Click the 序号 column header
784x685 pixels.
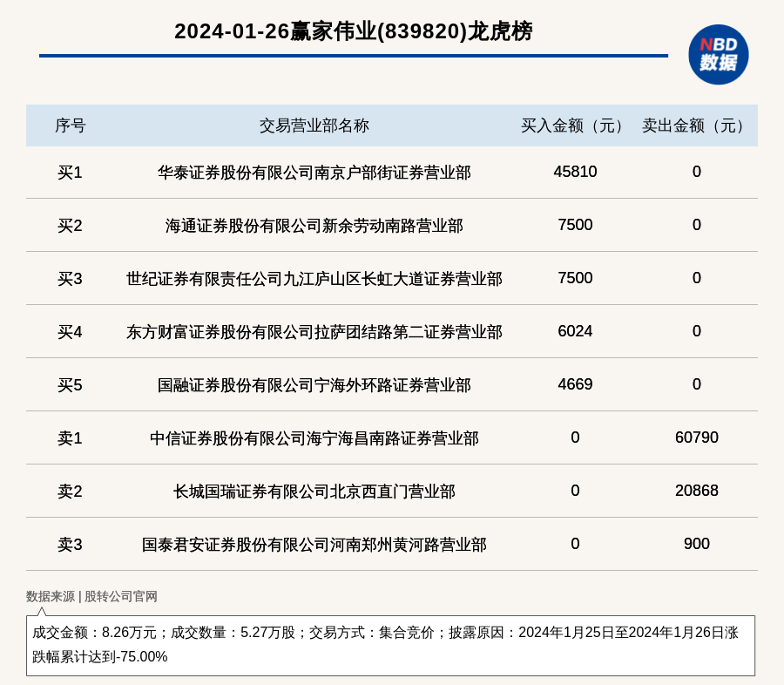pos(71,125)
